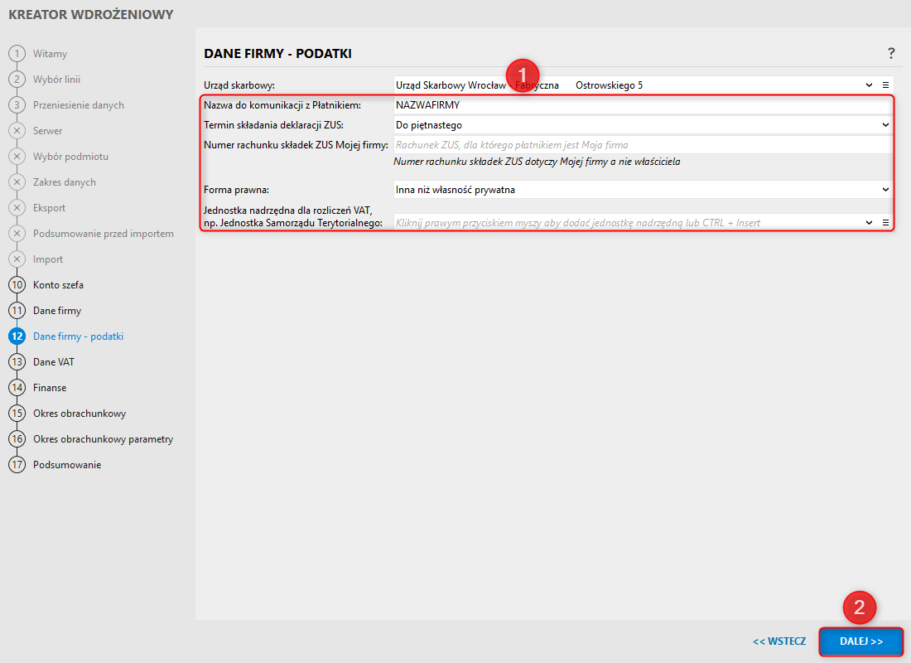Select the highlighted step 12 circle
This screenshot has width=911, height=663.
click(17, 336)
